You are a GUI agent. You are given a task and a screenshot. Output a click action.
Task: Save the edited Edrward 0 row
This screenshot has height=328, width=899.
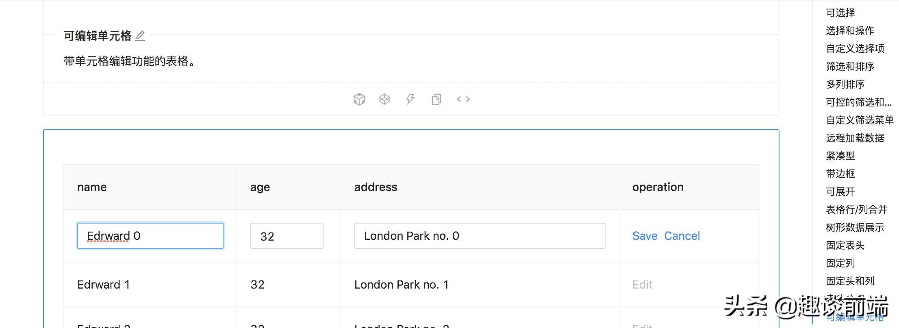[x=645, y=236]
